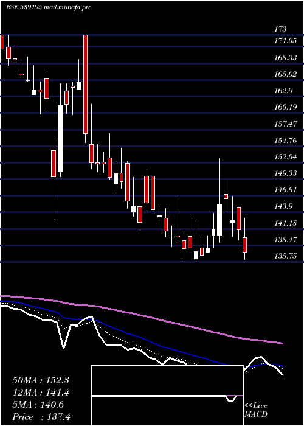Screen dimensions: 304x426
Task: Click the 157.47 price axis label
Action: click(x=285, y=124)
